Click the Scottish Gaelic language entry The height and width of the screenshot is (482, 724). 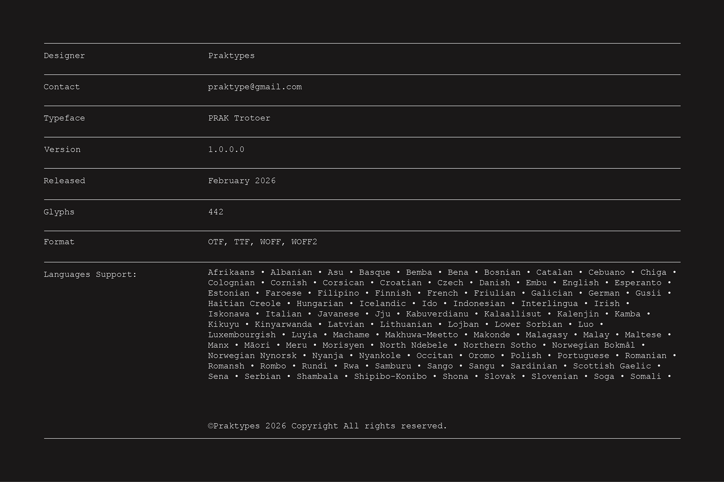point(612,366)
